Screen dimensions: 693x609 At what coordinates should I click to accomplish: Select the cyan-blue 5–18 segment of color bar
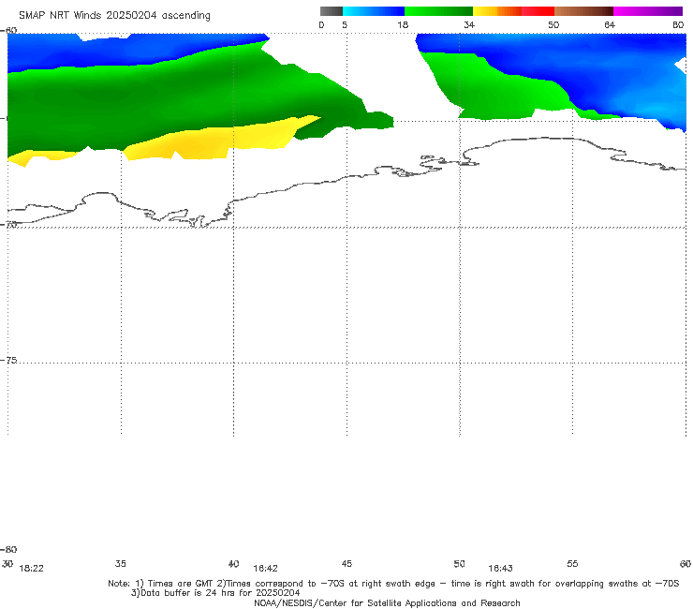[x=374, y=11]
